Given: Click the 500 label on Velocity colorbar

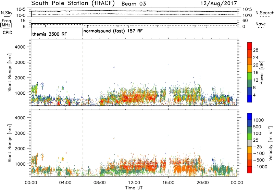Looking at the screenshot, I should pos(257,127).
